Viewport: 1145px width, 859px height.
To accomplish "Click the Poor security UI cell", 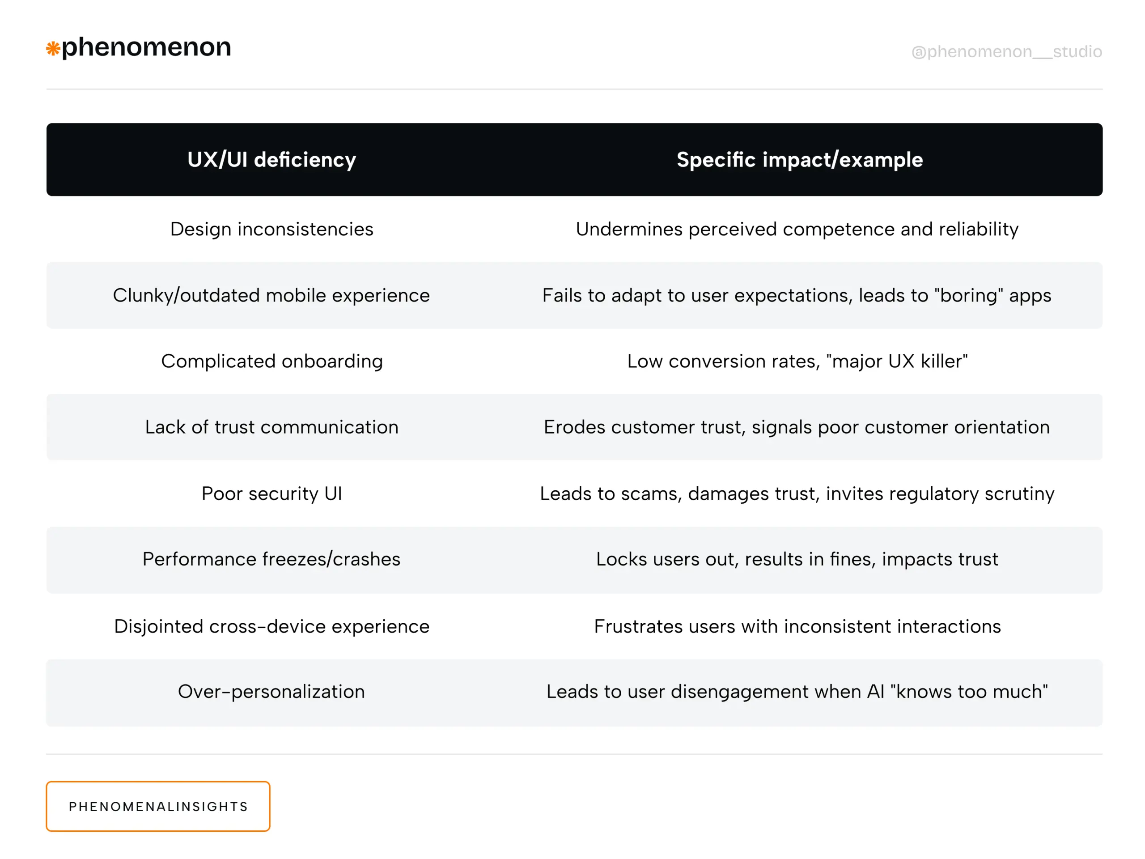I will (272, 493).
